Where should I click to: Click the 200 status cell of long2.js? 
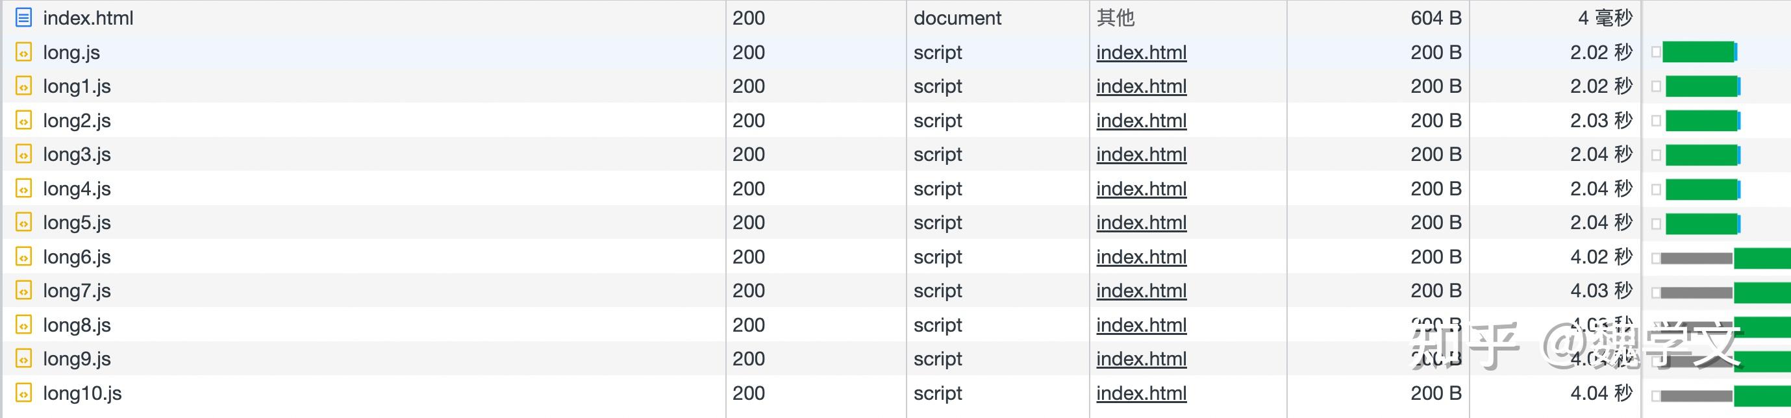(x=747, y=120)
